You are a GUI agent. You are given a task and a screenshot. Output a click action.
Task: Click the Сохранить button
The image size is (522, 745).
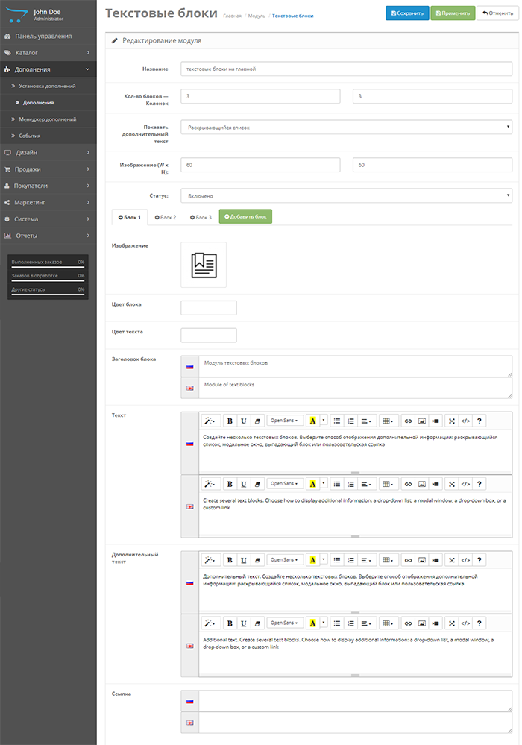[407, 13]
